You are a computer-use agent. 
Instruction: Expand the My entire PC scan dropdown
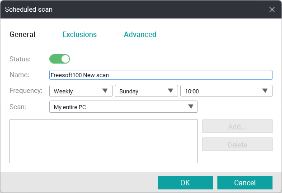(123, 106)
